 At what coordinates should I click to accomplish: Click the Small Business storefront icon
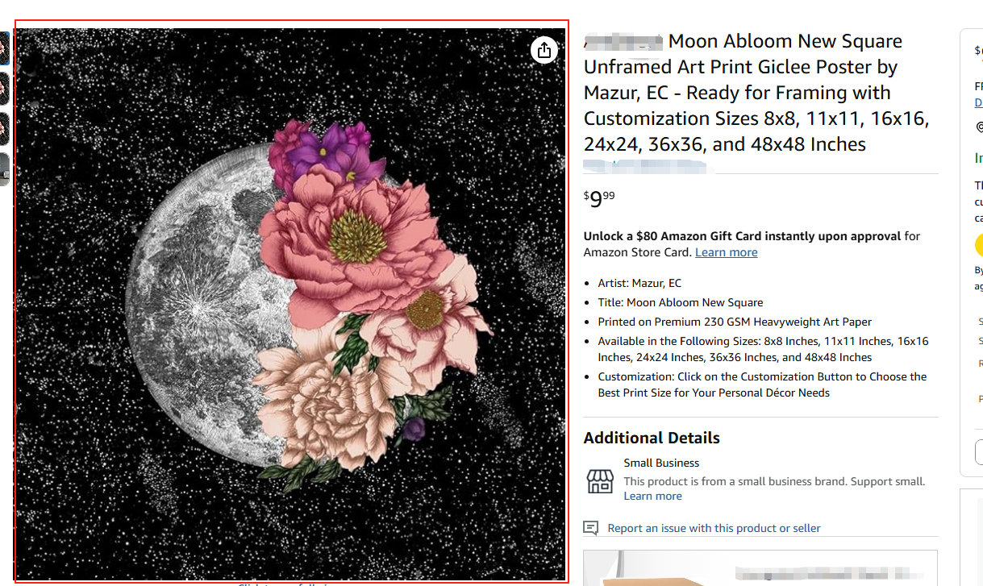click(599, 480)
